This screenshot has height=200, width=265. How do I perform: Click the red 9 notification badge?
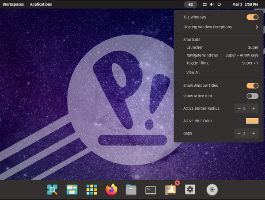tap(177, 183)
